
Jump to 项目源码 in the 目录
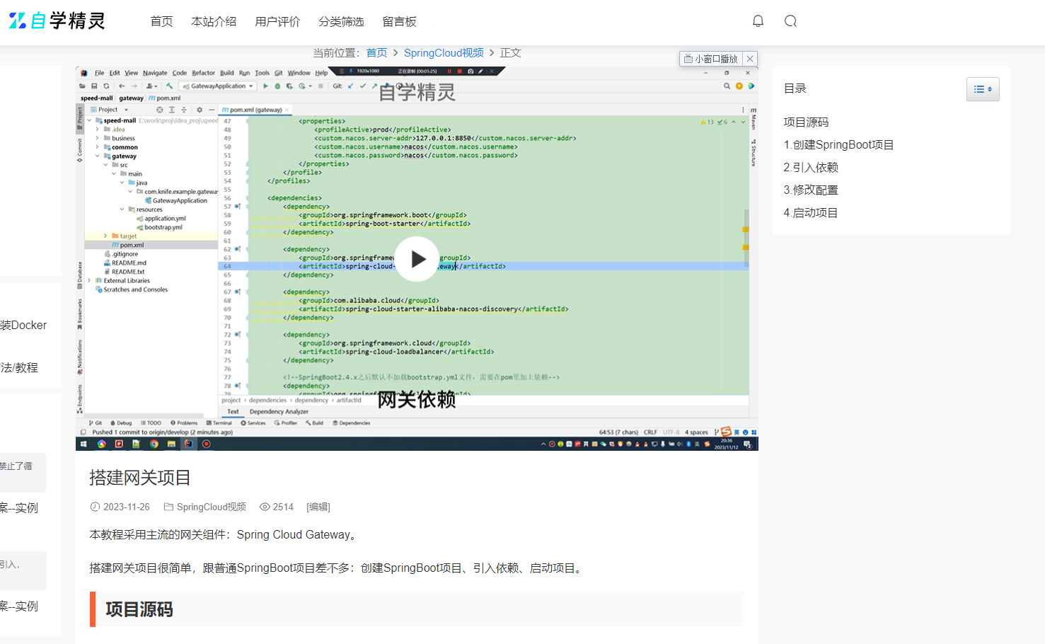point(806,122)
